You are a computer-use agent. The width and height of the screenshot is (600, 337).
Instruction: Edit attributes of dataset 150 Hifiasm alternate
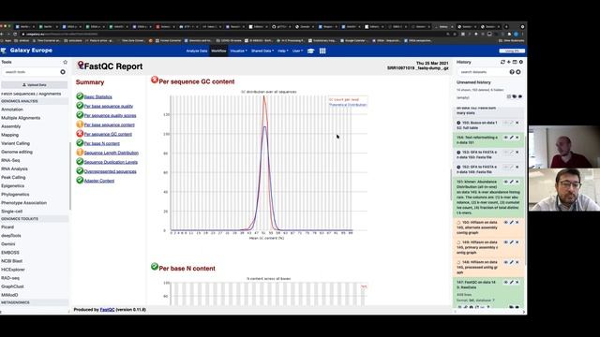point(512,223)
